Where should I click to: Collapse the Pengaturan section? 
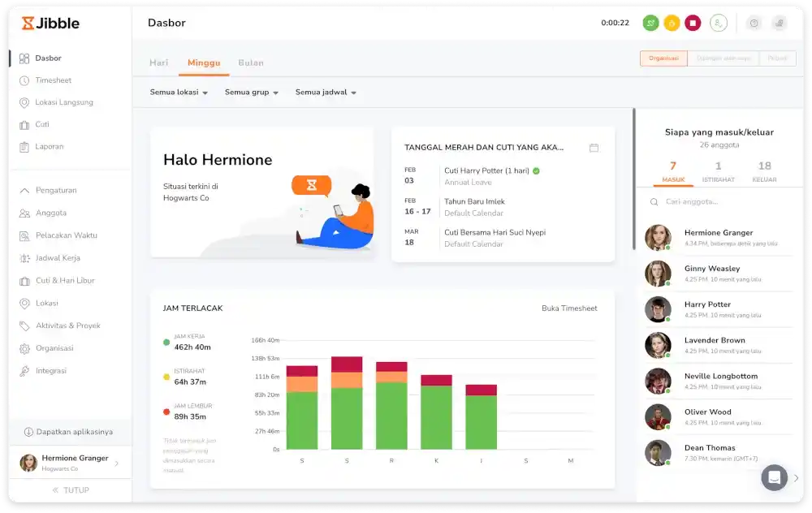point(24,191)
